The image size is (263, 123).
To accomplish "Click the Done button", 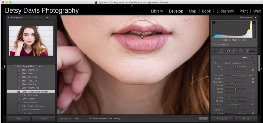I will (203, 119).
